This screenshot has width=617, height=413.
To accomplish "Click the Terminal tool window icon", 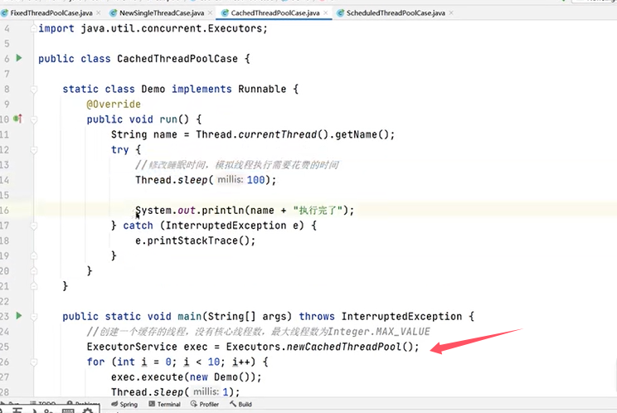I will tap(152, 404).
